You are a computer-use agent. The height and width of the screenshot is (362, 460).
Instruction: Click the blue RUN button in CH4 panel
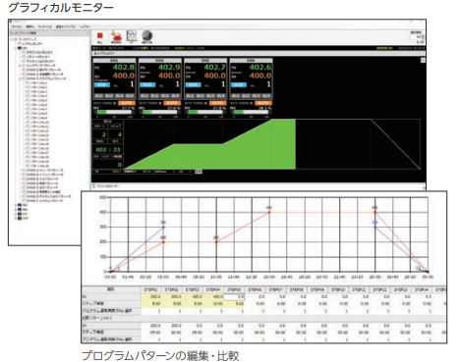click(x=239, y=84)
